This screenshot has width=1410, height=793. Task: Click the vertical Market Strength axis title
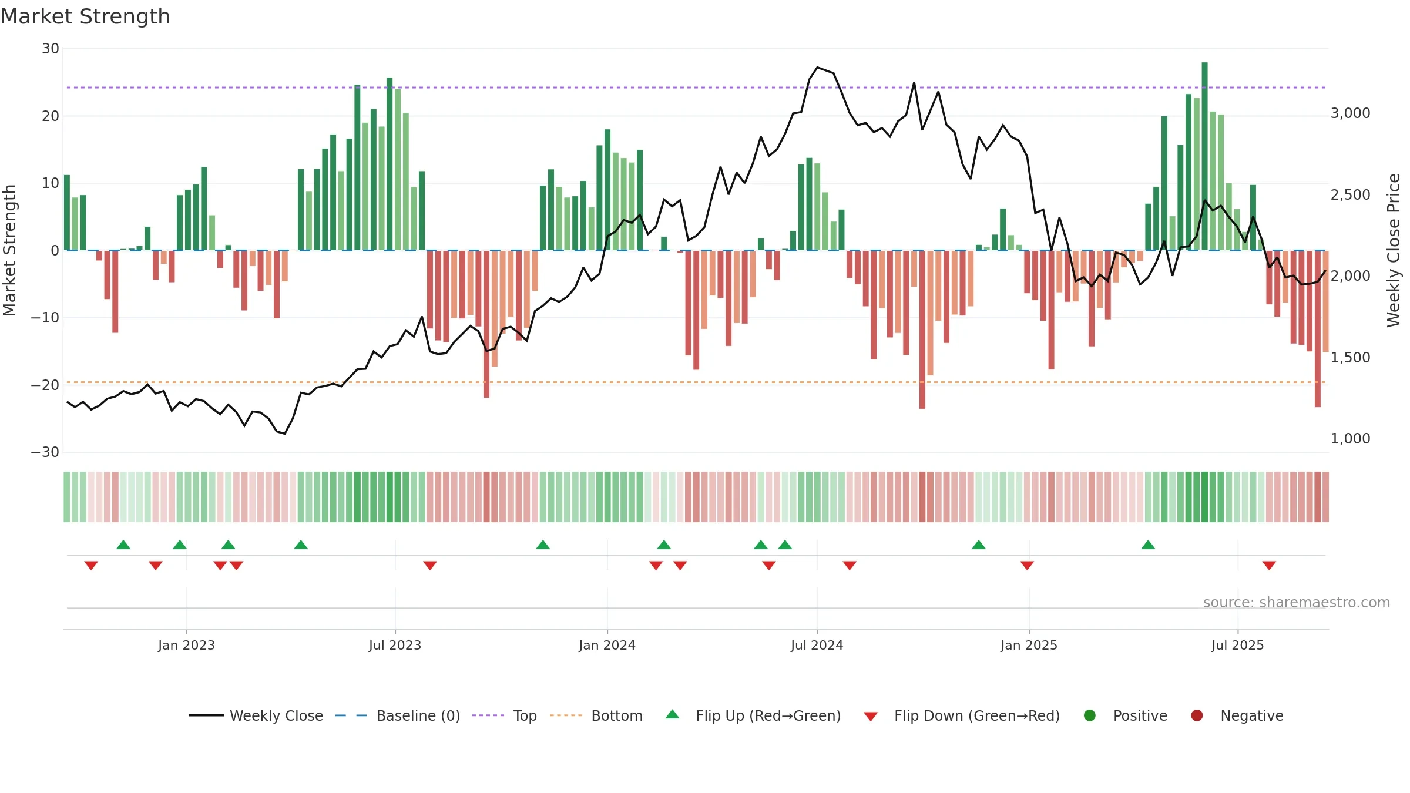pos(9,250)
